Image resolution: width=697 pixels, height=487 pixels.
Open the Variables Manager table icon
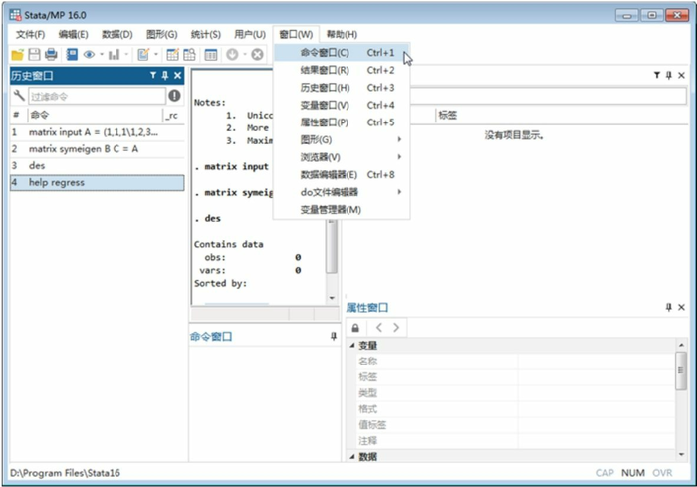pos(211,54)
